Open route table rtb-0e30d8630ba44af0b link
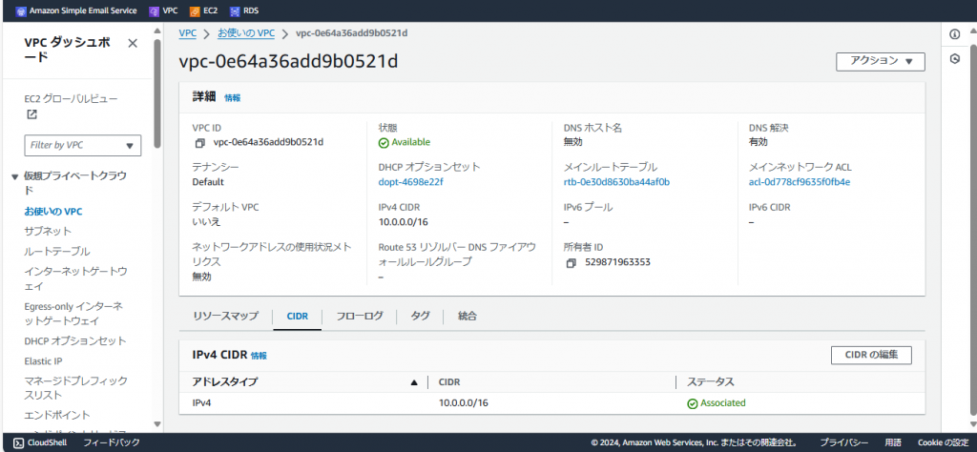The height and width of the screenshot is (452, 977). coord(616,182)
